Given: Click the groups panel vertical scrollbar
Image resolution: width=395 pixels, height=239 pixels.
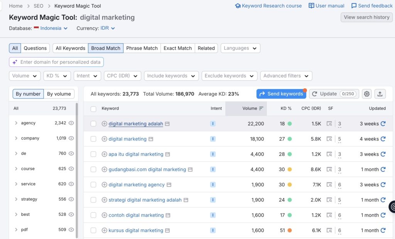Looking at the screenshot, I should pyautogui.click(x=77, y=170).
